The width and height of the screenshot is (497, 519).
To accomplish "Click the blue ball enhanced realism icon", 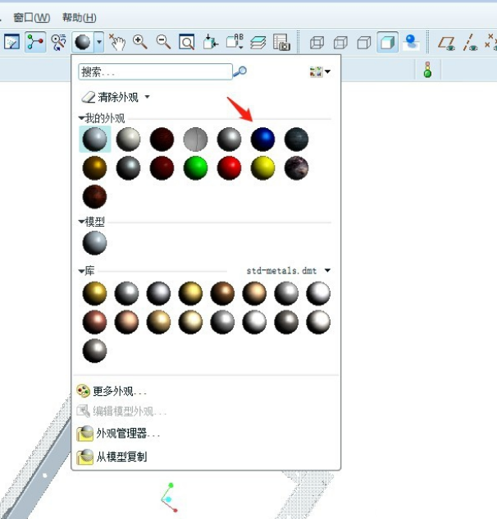I will (412, 43).
